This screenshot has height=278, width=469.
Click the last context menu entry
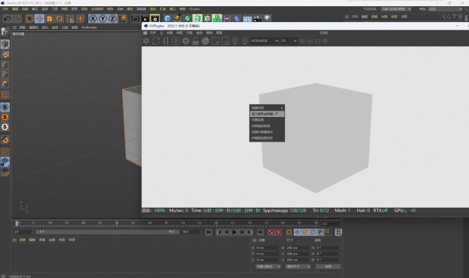(267, 138)
